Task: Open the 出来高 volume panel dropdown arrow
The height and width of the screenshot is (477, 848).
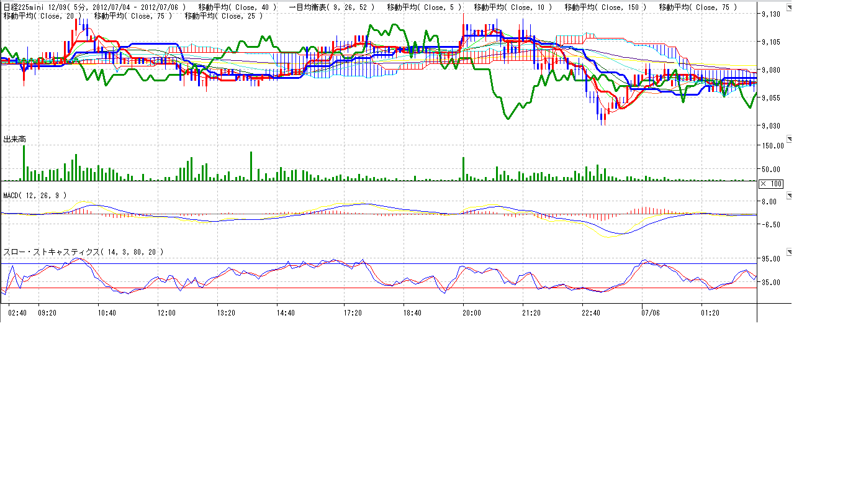Action: [789, 139]
